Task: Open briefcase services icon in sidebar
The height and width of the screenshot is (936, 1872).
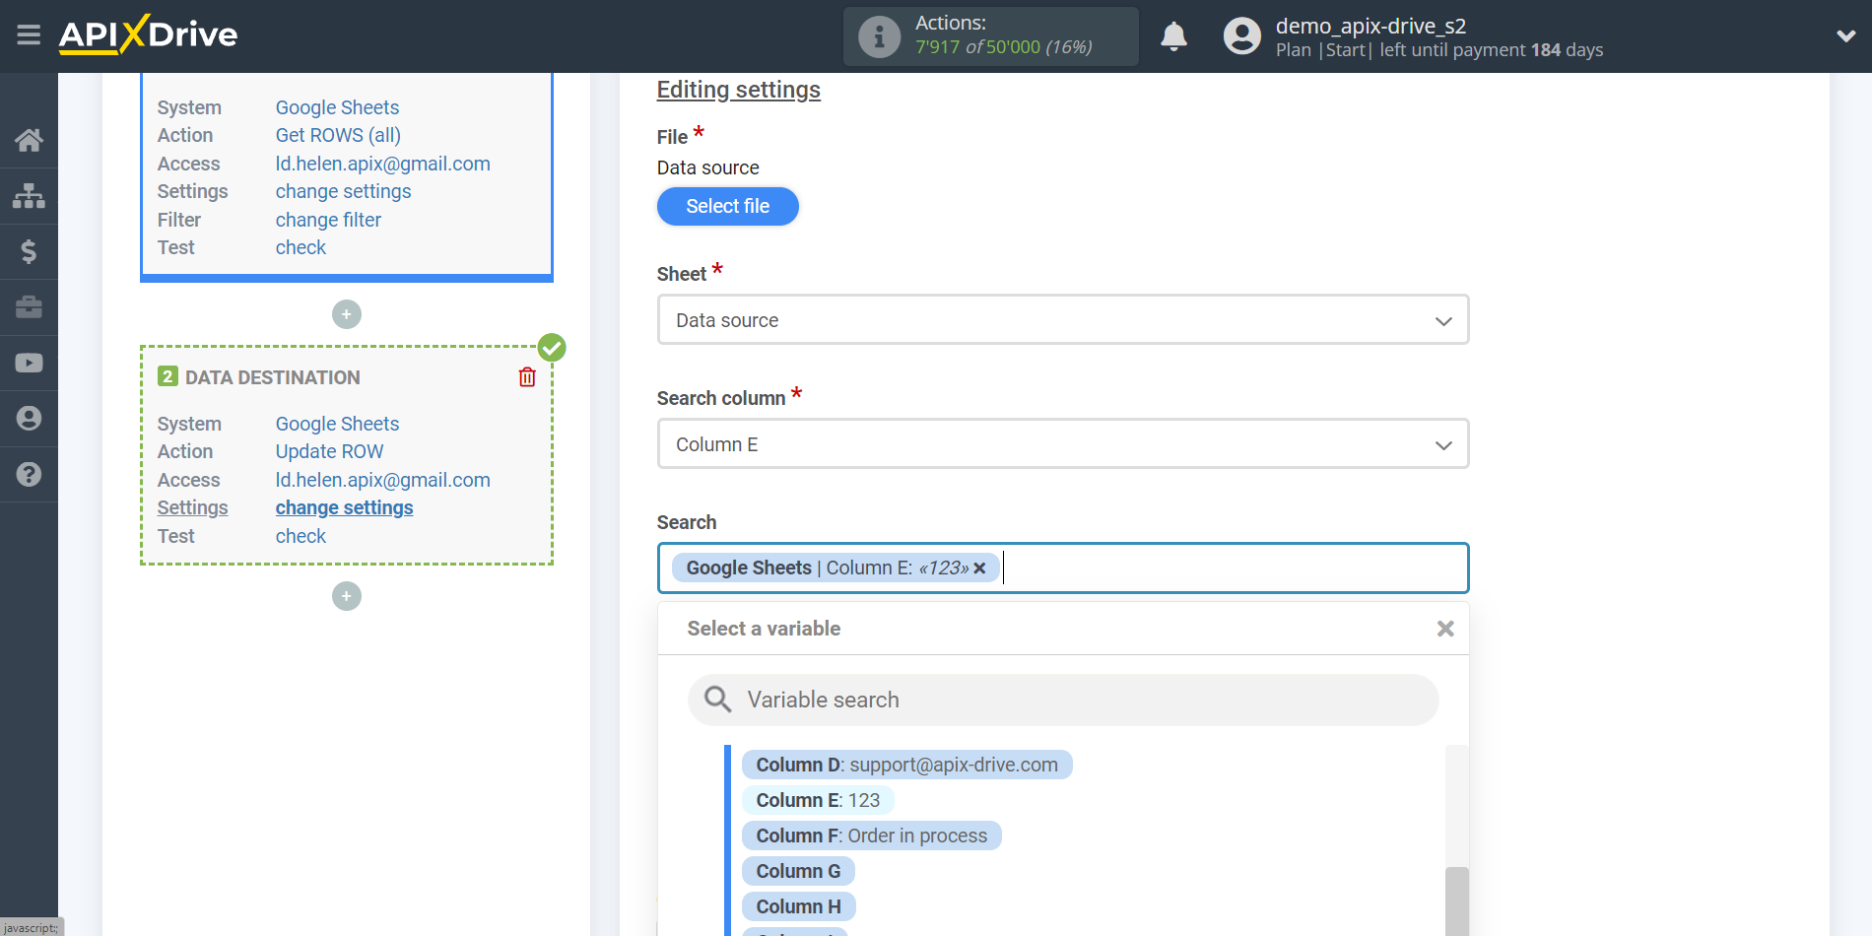Action: (29, 307)
